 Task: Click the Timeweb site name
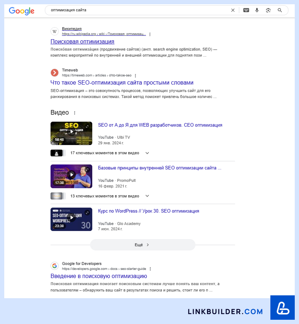point(70,70)
